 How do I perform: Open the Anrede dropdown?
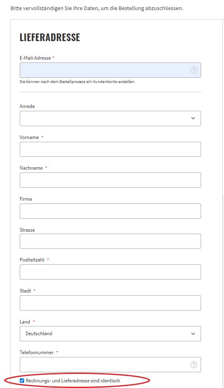pyautogui.click(x=110, y=118)
